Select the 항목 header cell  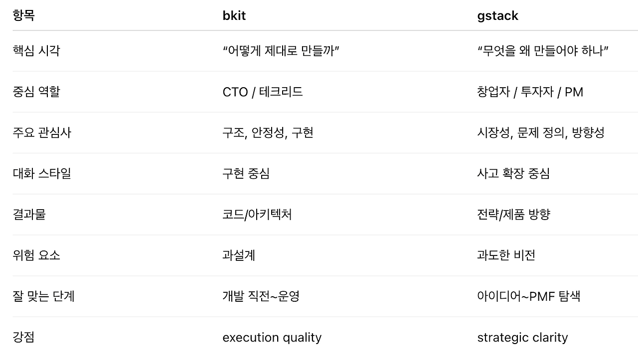tap(24, 15)
